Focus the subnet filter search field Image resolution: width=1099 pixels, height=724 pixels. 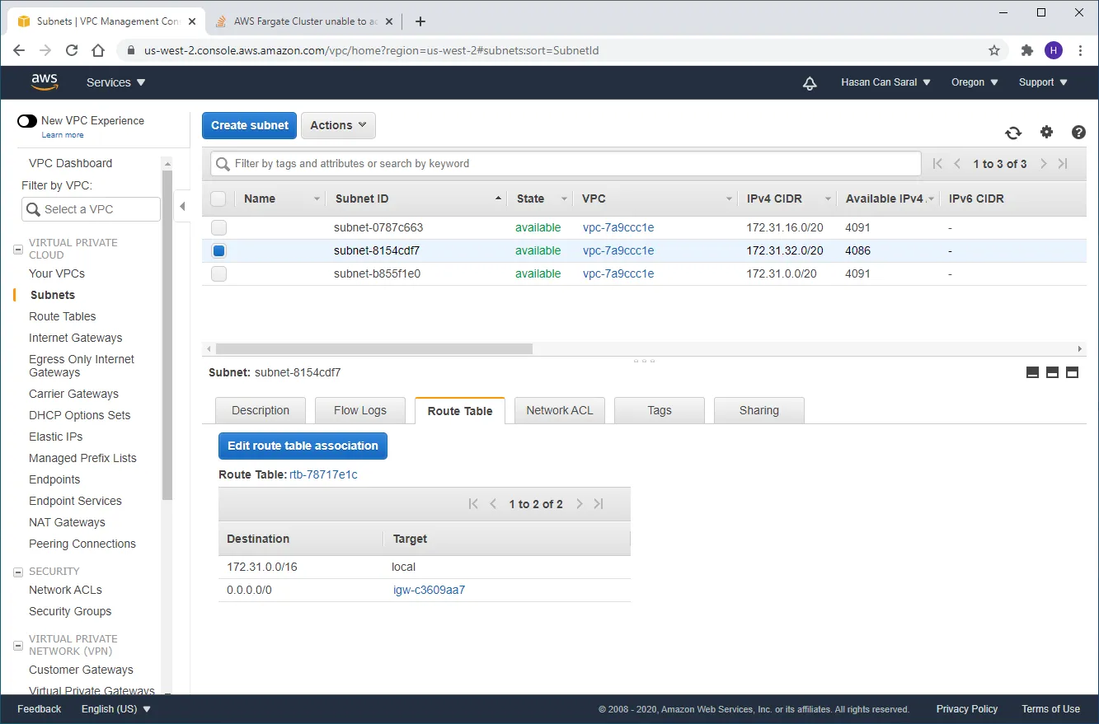point(566,164)
